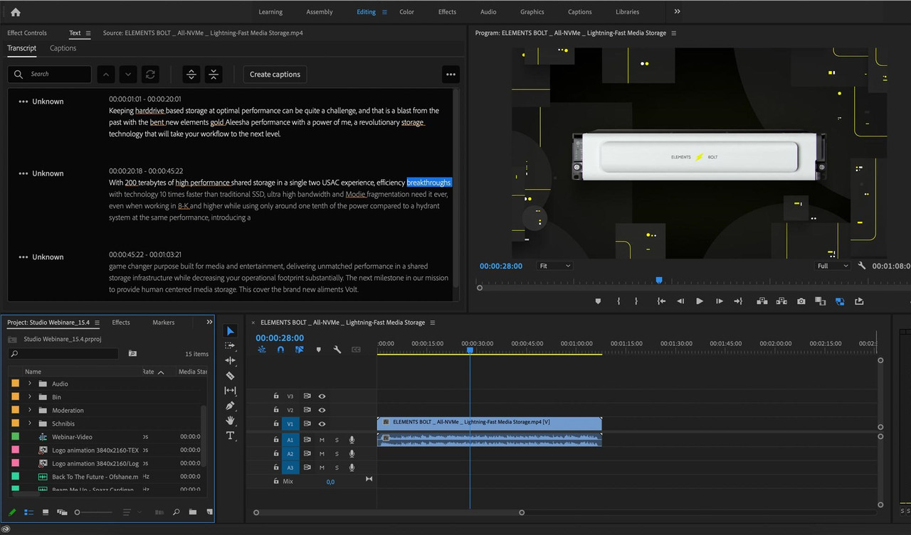This screenshot has height=535, width=911.
Task: Open timeline display settings wrench
Action: [x=337, y=350]
